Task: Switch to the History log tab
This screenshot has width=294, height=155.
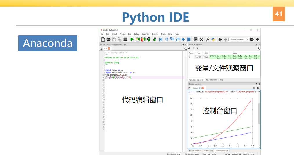Action: 208,151
